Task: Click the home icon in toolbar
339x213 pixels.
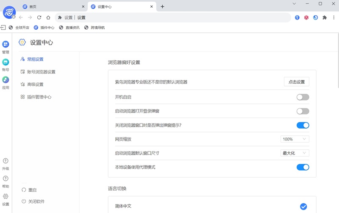Action: (x=48, y=17)
